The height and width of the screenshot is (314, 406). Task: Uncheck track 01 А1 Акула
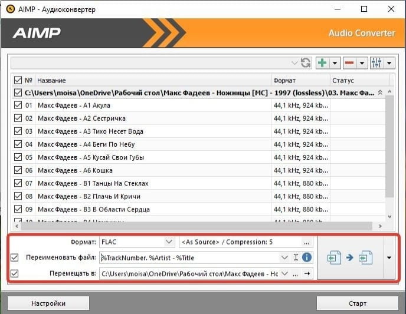(18, 105)
